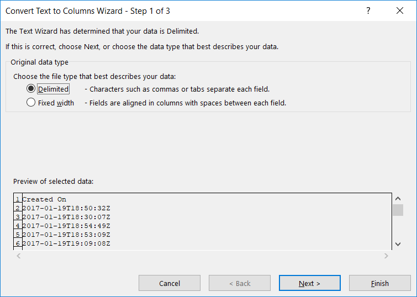Click the Finish button
The height and width of the screenshot is (297, 417).
click(380, 283)
